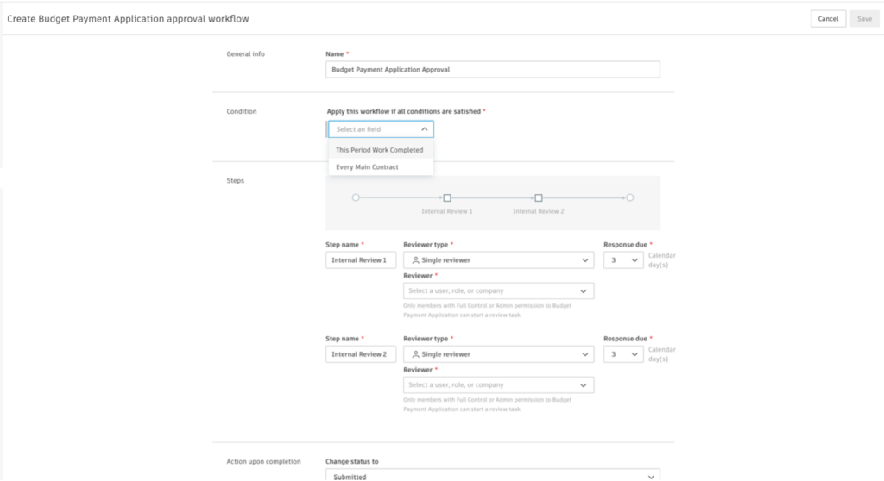Choose This Period Work Completed option

381,150
